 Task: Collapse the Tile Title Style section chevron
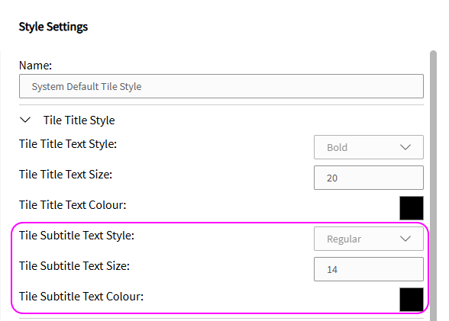click(25, 120)
